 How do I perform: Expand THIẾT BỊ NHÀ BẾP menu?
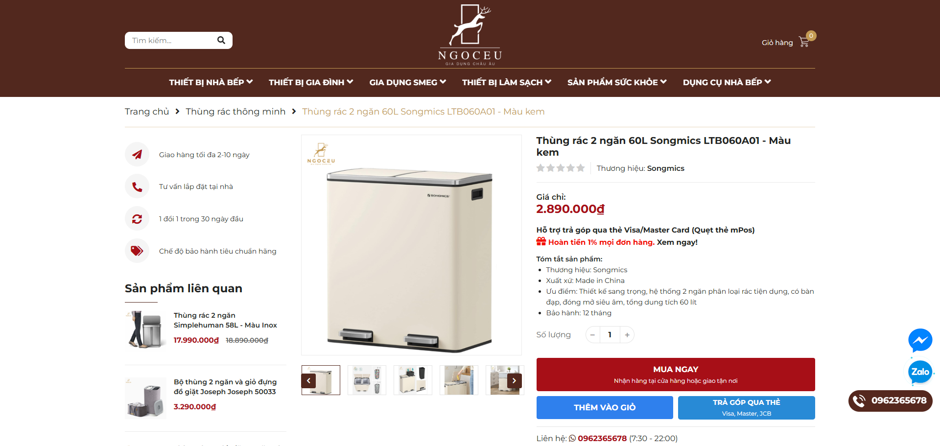pyautogui.click(x=211, y=82)
